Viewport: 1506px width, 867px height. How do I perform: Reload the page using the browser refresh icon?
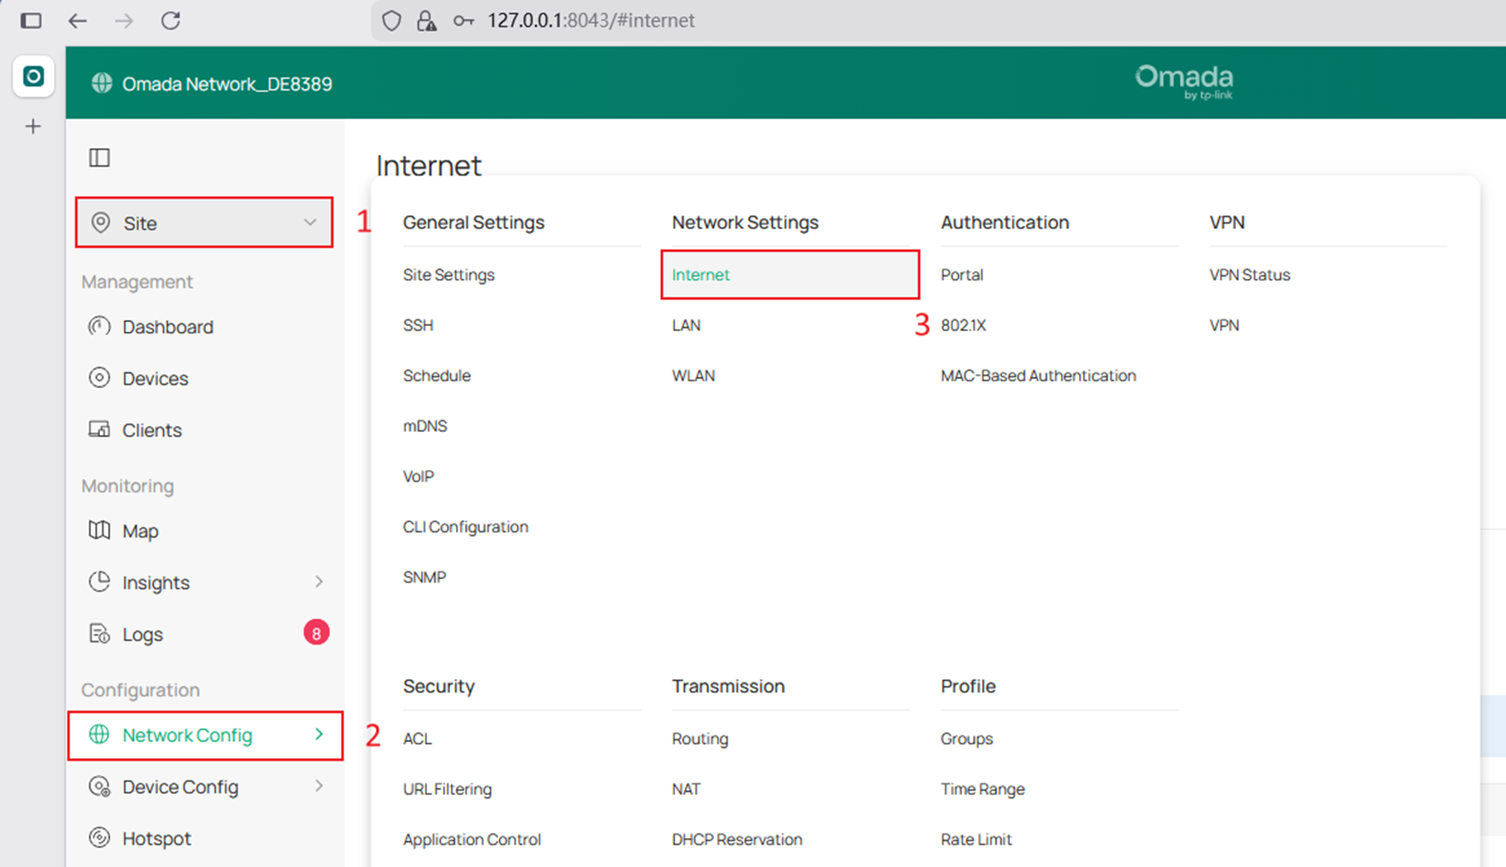pyautogui.click(x=170, y=21)
